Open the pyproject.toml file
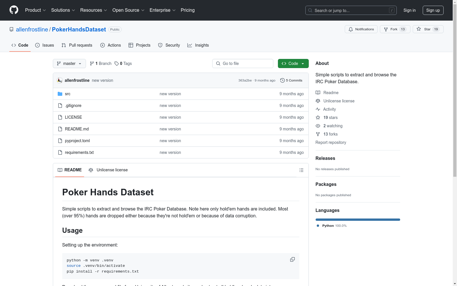The image size is (457, 286). tap(77, 141)
